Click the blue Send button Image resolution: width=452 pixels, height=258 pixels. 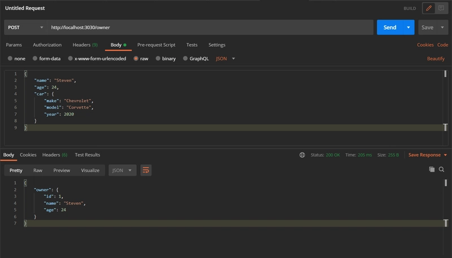point(390,27)
